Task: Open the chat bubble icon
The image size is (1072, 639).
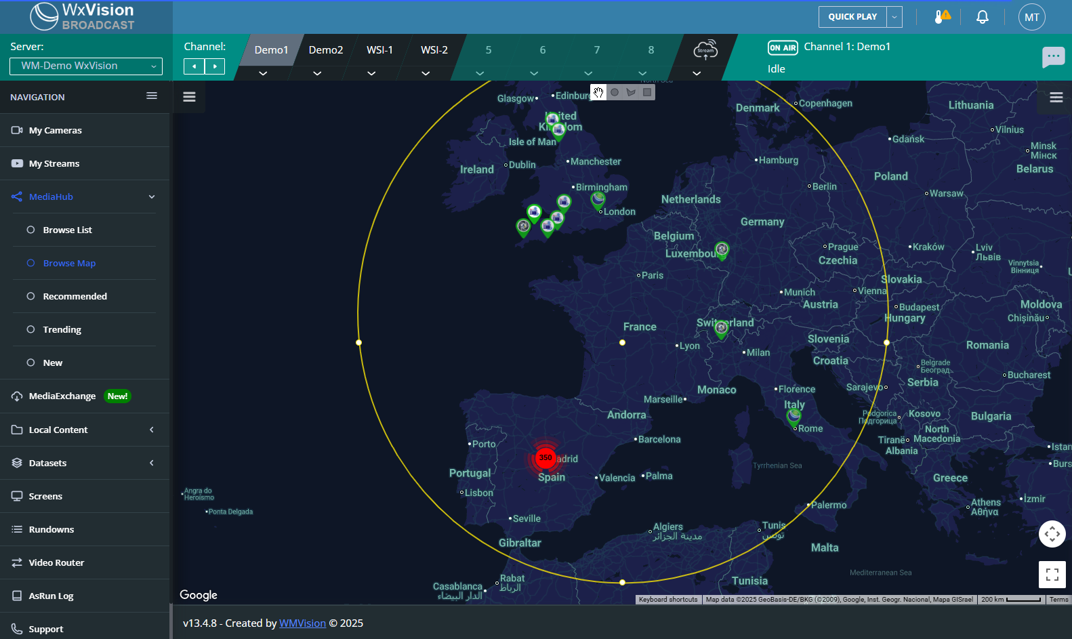Action: [1053, 57]
